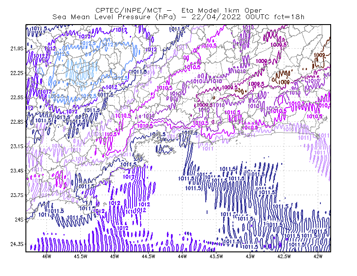Click the 24S latitude axis label

[x=19, y=219]
